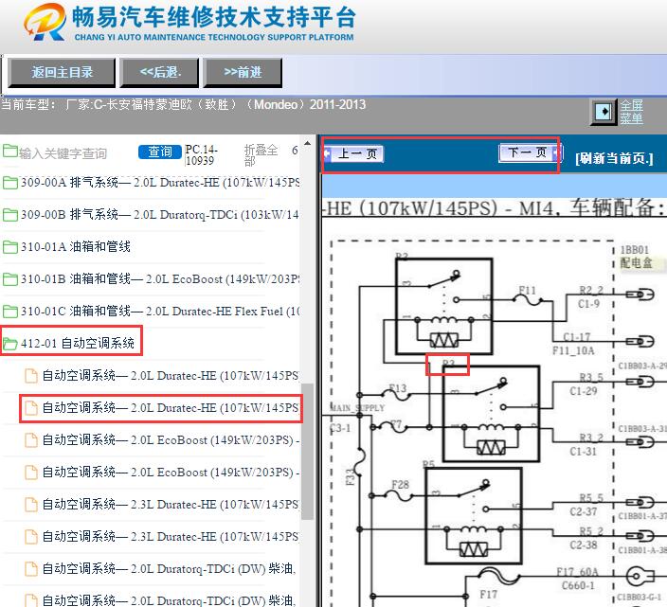Go forward with the >>前进 button

(x=243, y=72)
